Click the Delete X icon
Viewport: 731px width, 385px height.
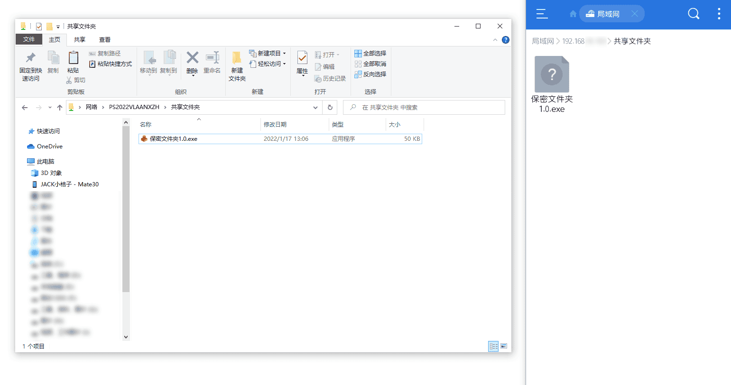click(x=192, y=57)
